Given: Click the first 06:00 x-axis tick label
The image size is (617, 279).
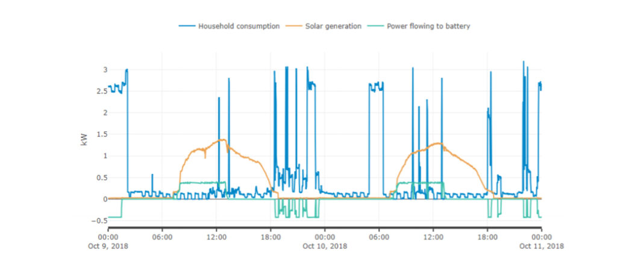Looking at the screenshot, I should click(163, 238).
